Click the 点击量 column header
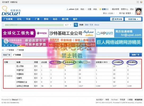144x106 pixels. pos(44,62)
